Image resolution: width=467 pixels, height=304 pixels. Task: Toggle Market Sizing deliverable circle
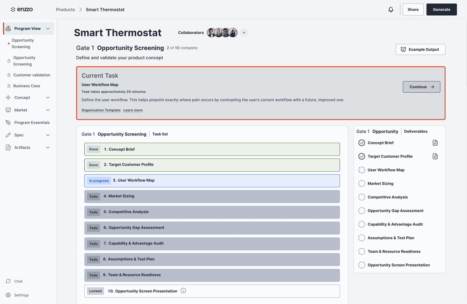(x=362, y=184)
